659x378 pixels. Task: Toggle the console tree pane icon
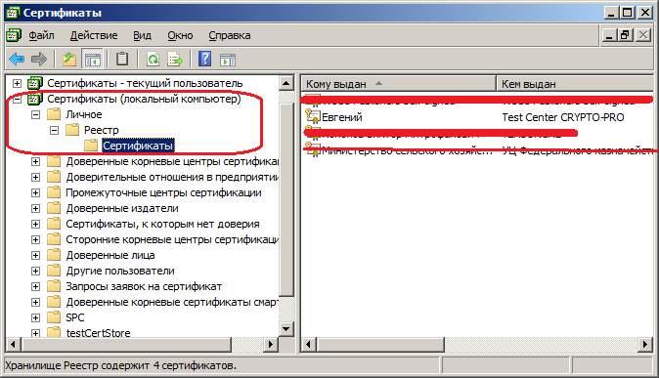tap(93, 60)
